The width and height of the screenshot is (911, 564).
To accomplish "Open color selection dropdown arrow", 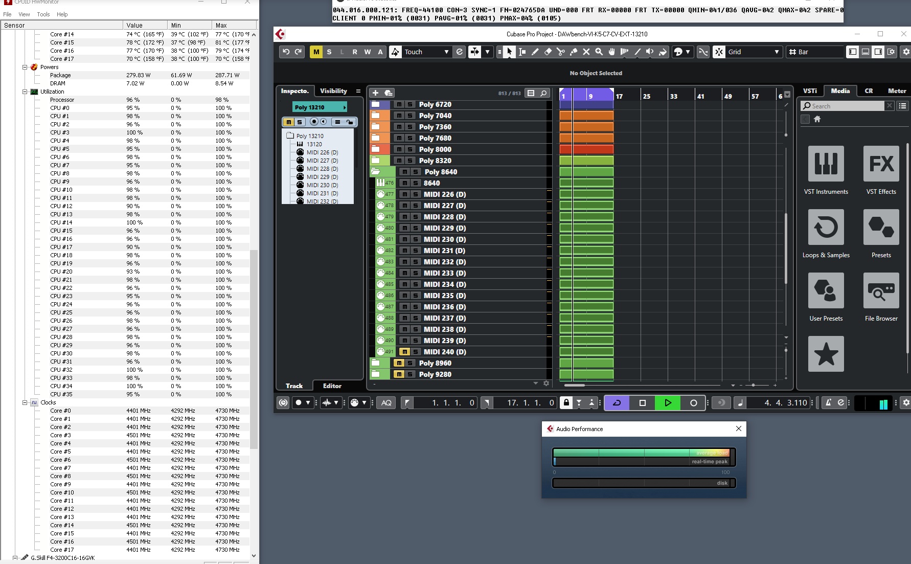I will [688, 52].
